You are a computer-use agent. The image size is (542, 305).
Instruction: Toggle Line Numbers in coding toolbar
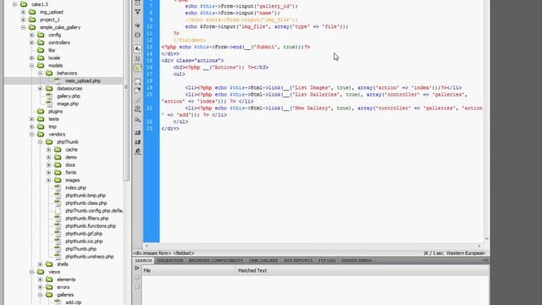pyautogui.click(x=137, y=49)
